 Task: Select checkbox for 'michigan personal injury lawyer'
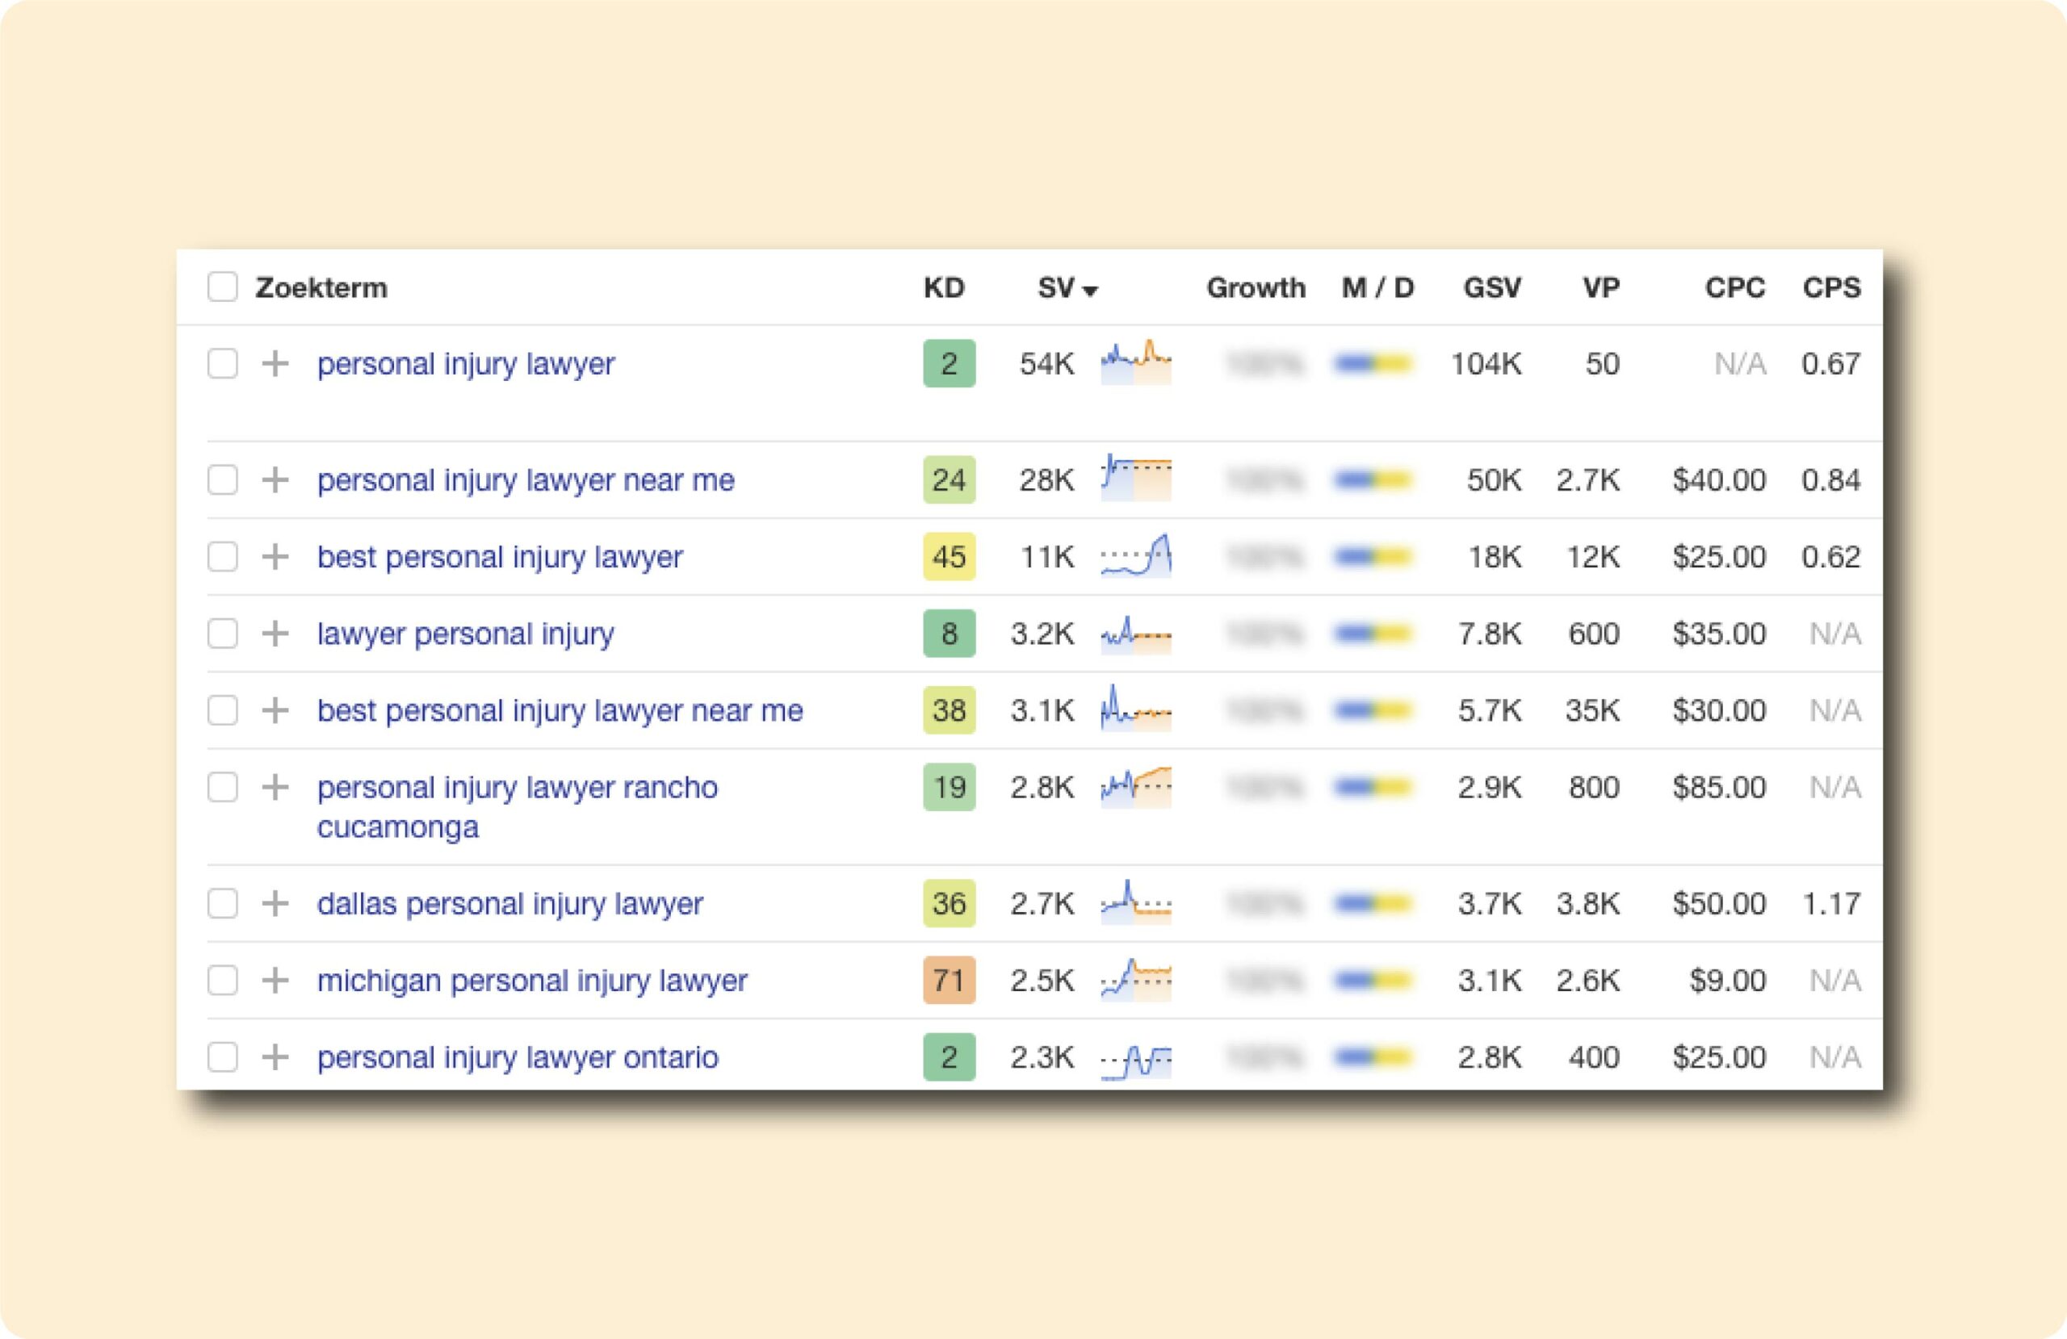tap(222, 981)
